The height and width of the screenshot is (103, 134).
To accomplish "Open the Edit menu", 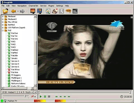I will pos(8,6).
